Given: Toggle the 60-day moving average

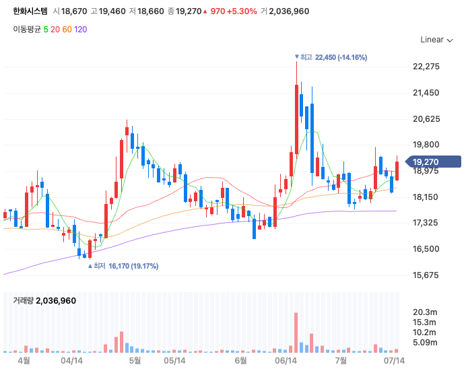Looking at the screenshot, I should [x=67, y=30].
